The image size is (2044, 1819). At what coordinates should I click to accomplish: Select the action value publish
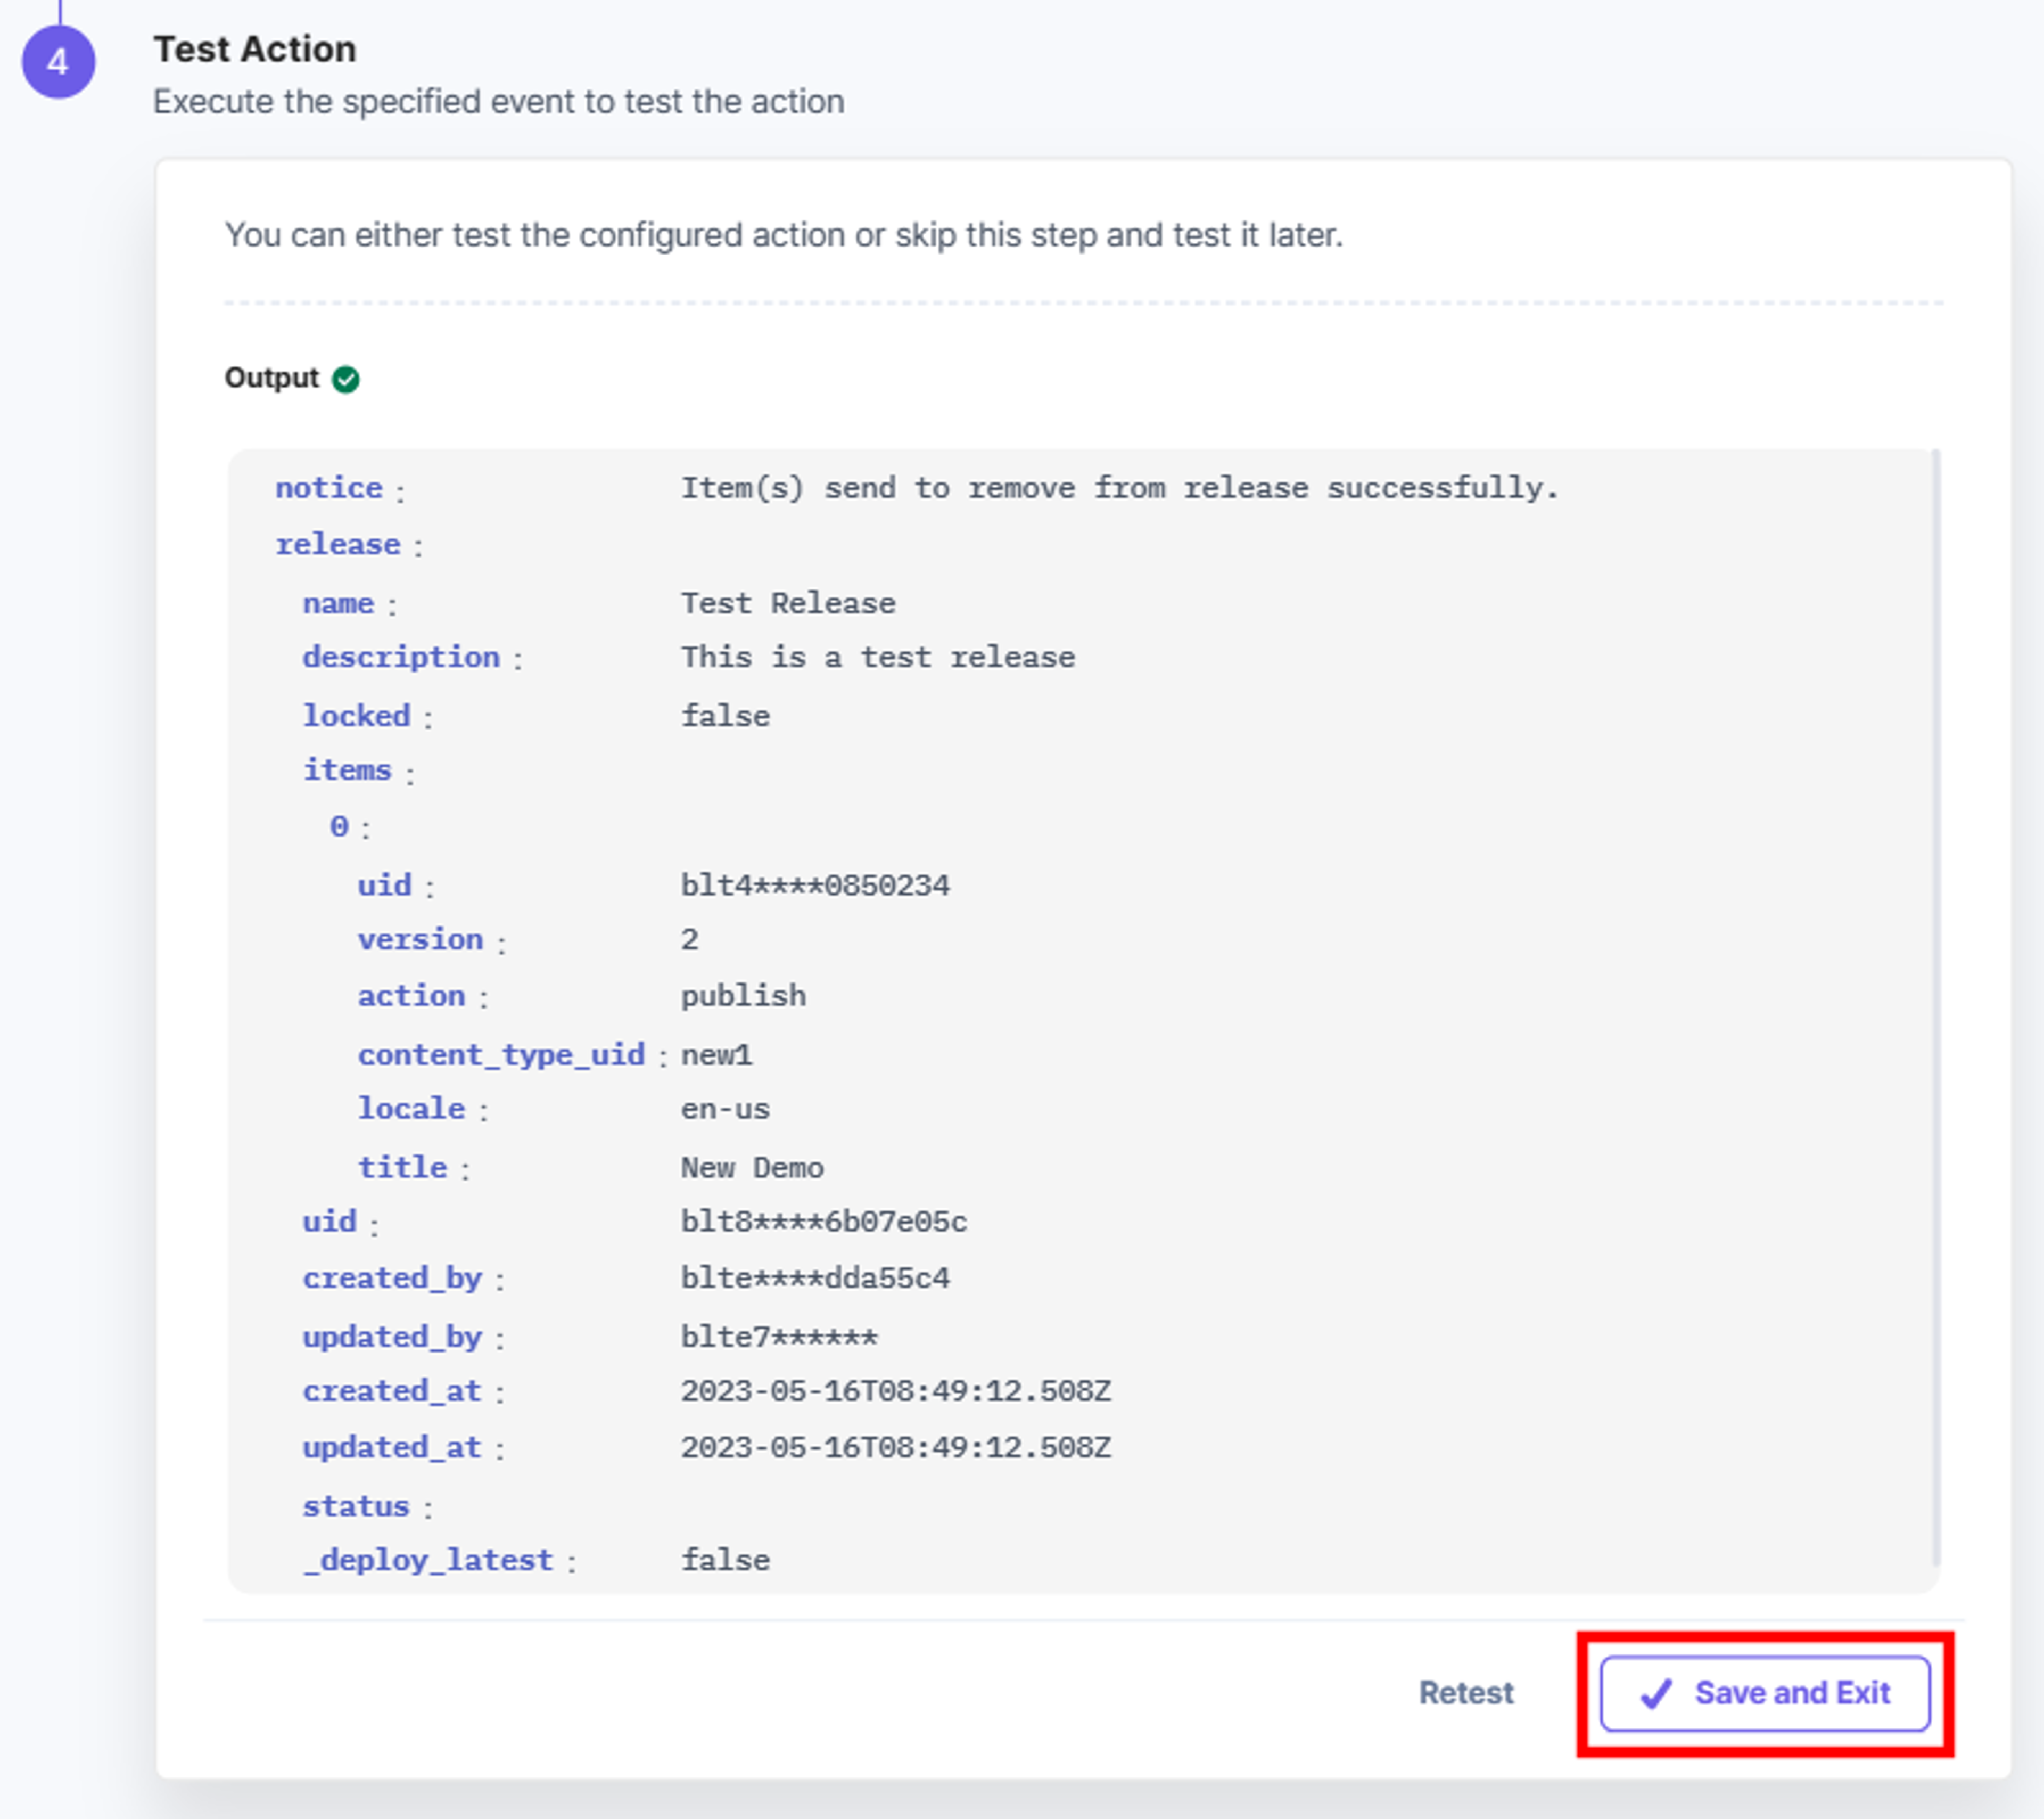coord(743,996)
